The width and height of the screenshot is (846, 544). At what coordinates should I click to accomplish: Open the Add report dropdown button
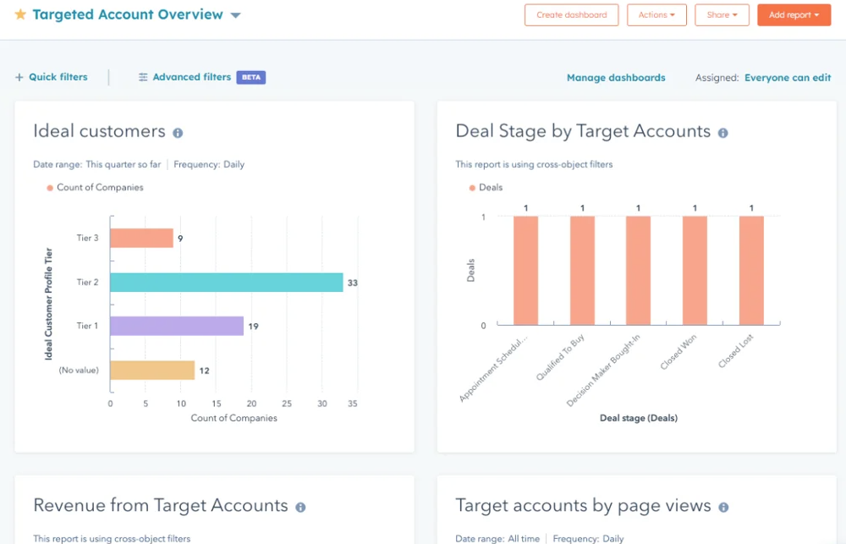click(x=794, y=15)
